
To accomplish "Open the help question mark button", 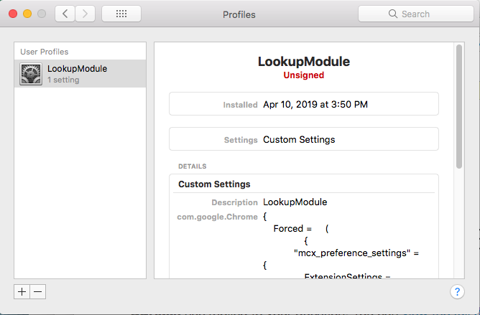I will coord(457,291).
